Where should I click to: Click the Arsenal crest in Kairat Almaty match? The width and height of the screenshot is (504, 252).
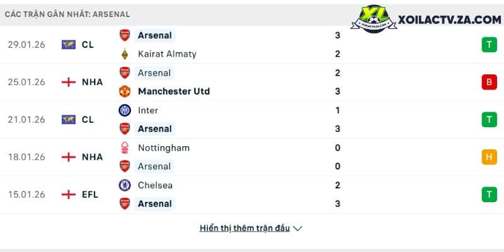tap(125, 35)
